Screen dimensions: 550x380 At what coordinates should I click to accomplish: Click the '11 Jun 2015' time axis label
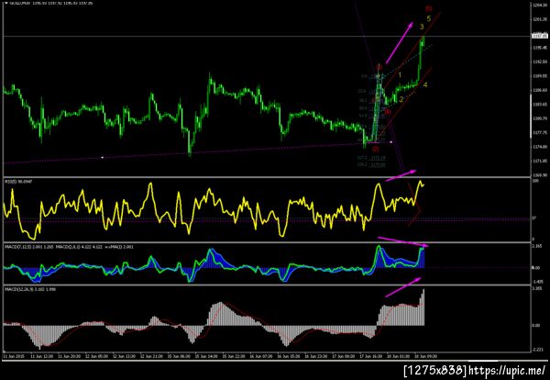(13, 356)
